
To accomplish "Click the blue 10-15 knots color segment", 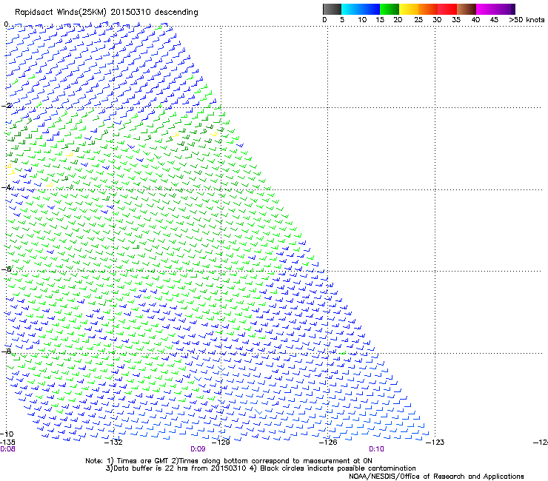I will coord(370,9).
